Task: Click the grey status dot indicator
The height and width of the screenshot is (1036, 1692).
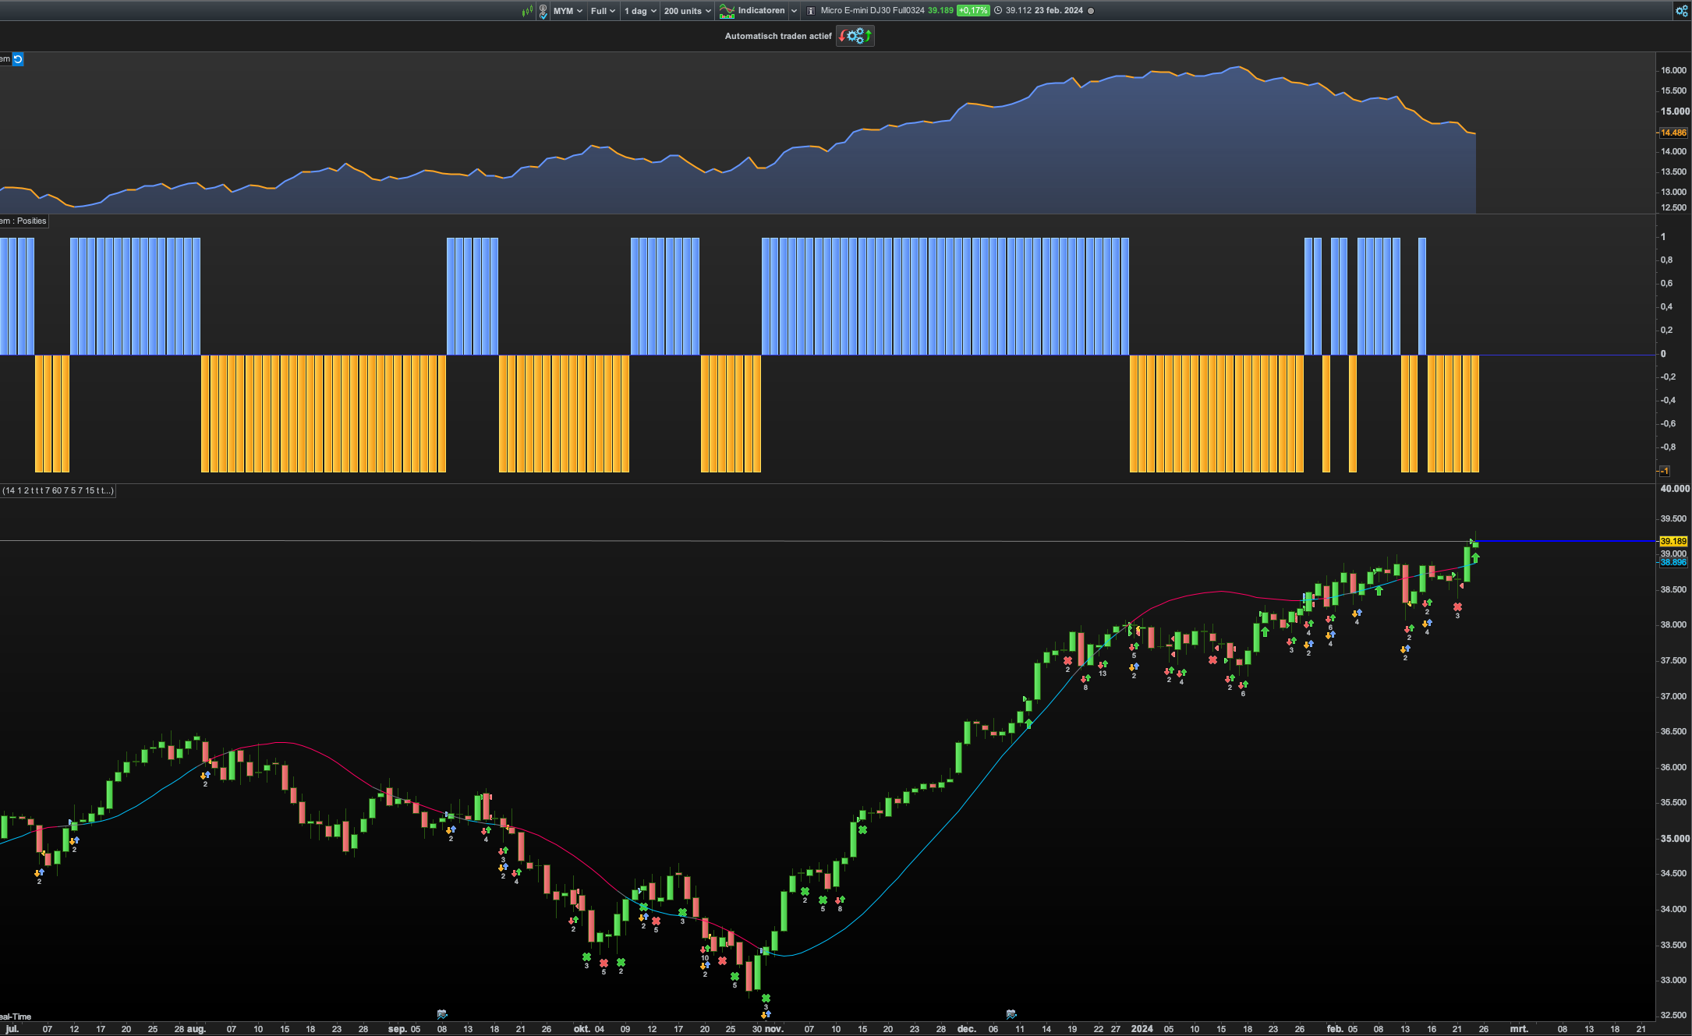Action: point(1091,11)
